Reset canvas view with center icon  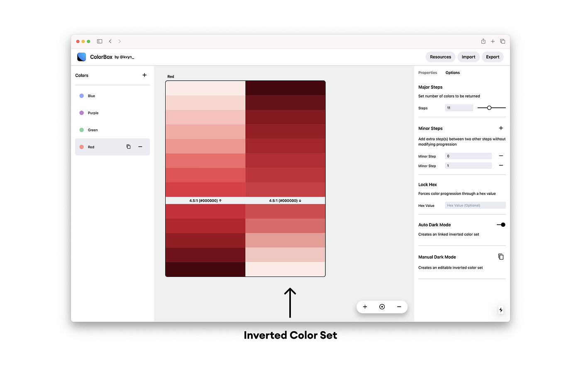(x=382, y=307)
